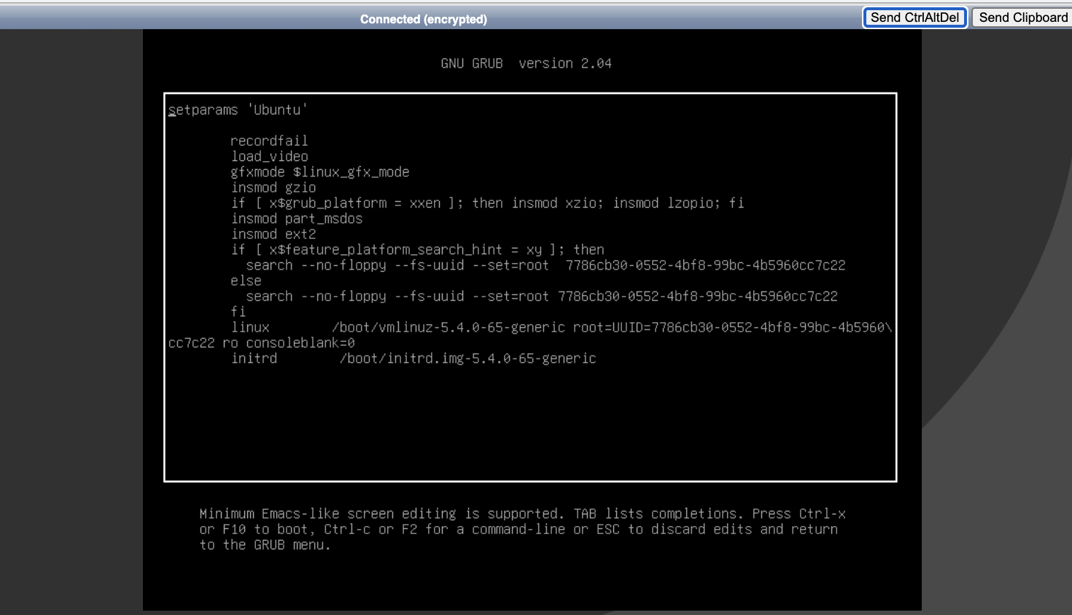Screen dimensions: 1072x615
Task: Click the "gfxmode" command word
Action: 257,172
